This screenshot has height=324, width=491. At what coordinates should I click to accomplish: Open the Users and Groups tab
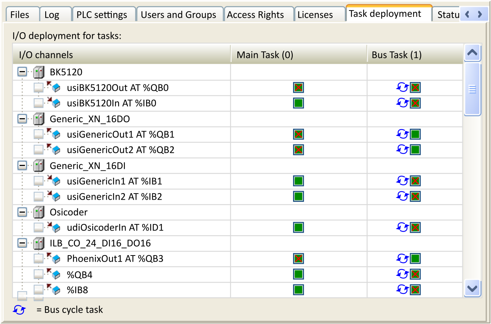179,14
